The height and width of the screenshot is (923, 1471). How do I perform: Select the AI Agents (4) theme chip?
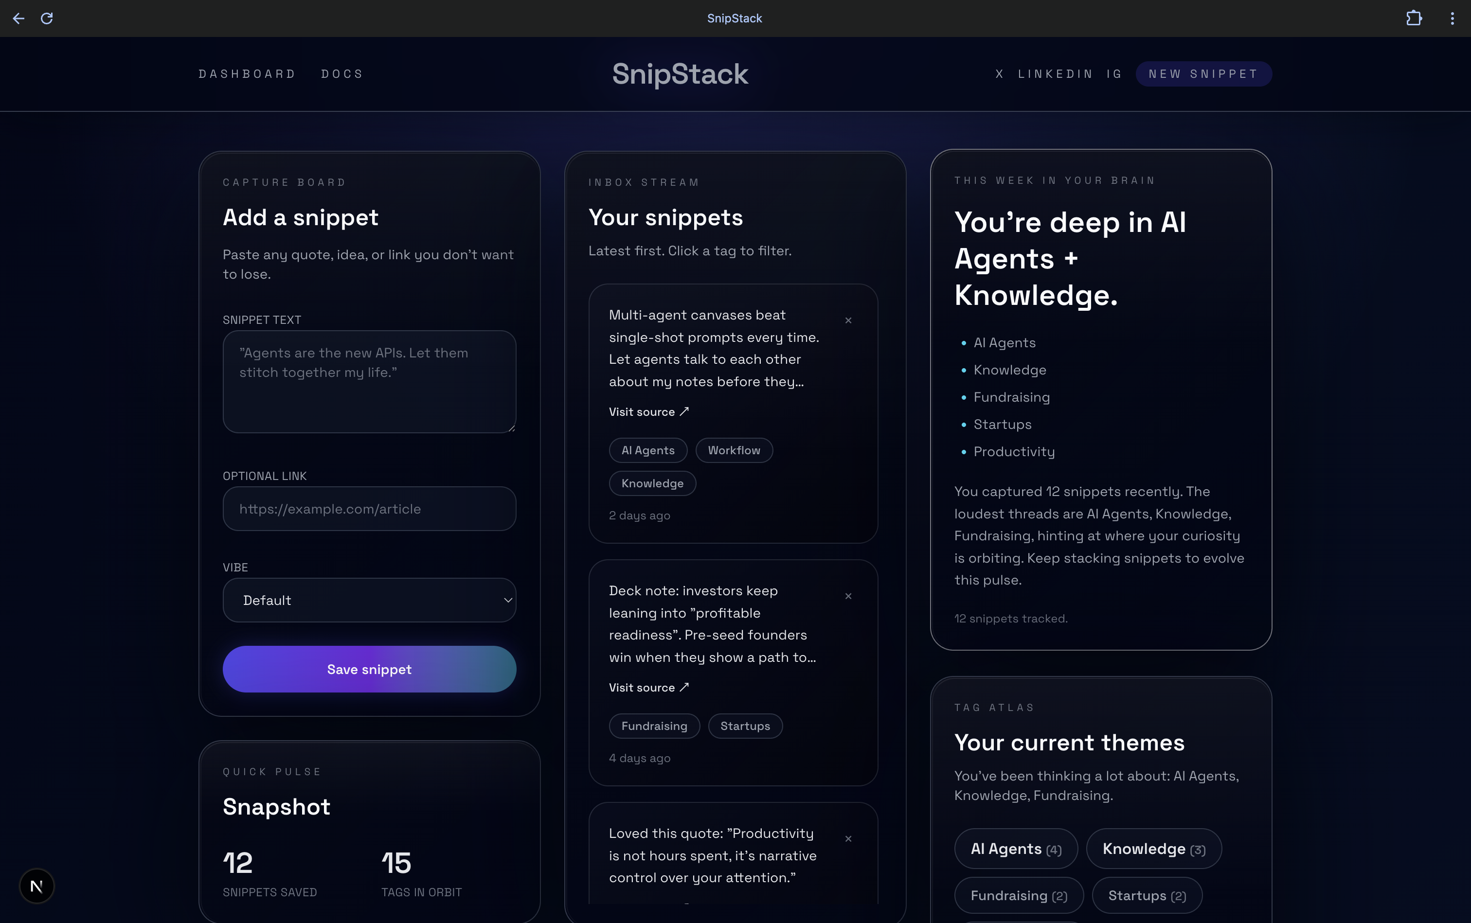1016,849
